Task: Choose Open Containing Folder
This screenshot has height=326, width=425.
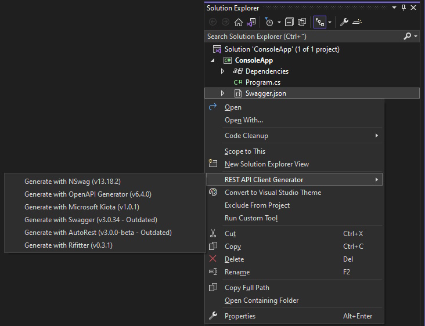Action: coord(295,300)
